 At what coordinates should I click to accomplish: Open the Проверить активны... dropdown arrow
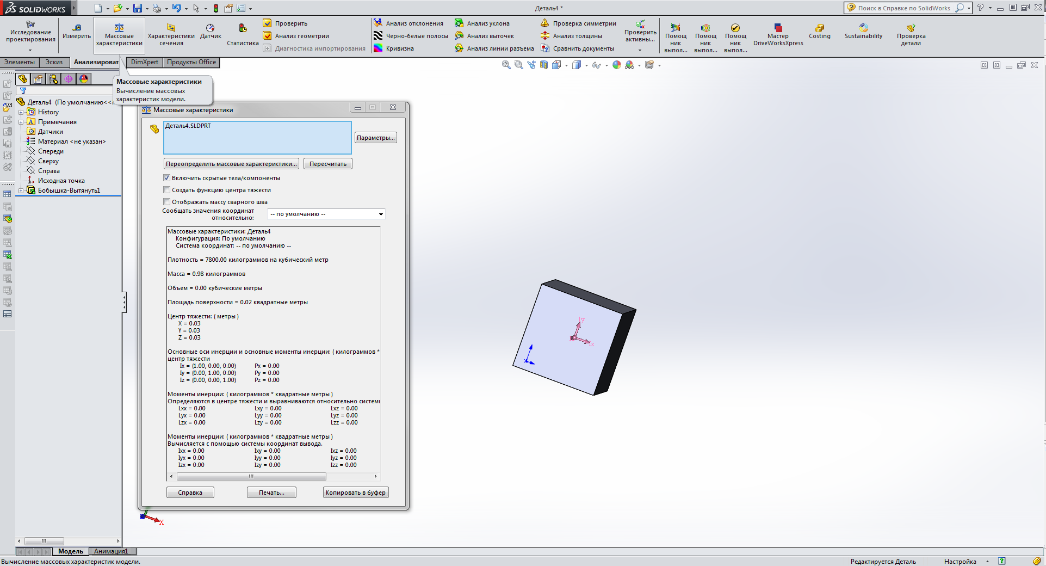click(640, 50)
